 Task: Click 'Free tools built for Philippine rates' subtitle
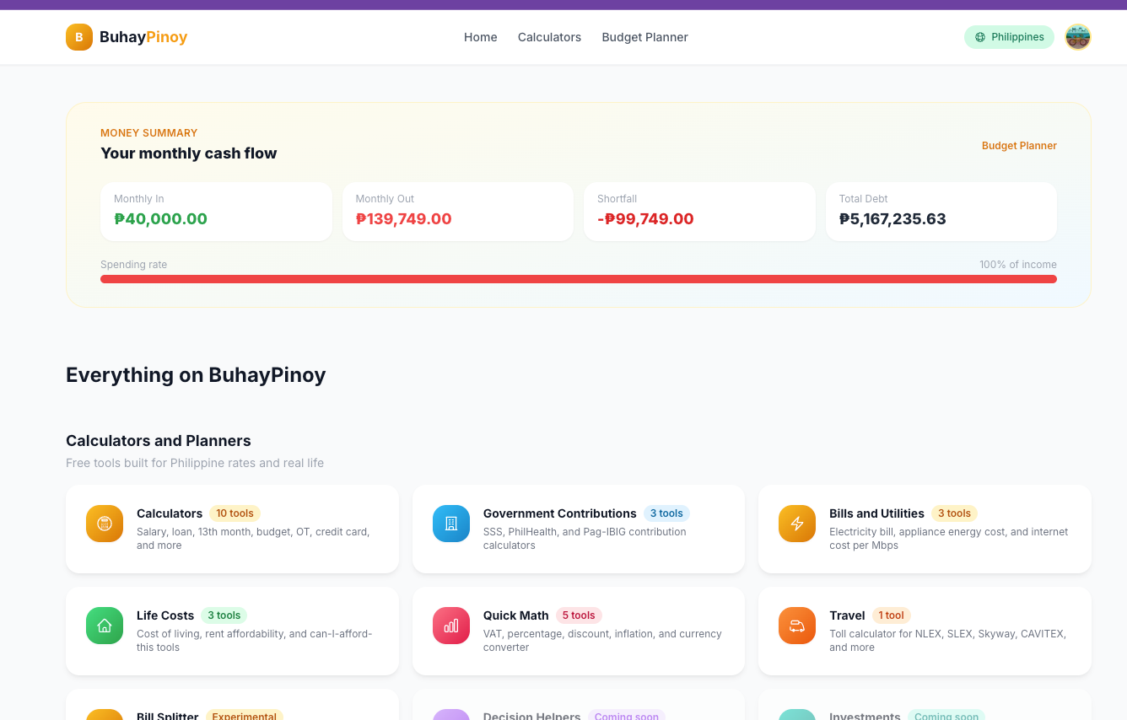[195, 463]
